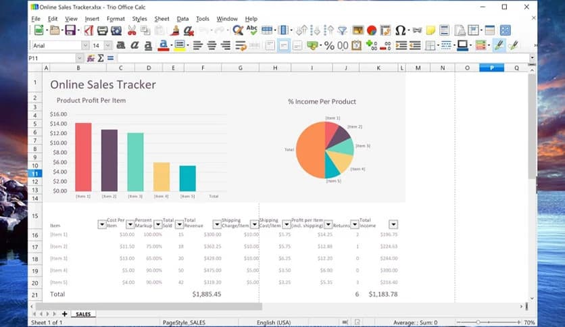Open the Item column filter dropdown
The height and width of the screenshot is (327, 565).
pos(101,224)
